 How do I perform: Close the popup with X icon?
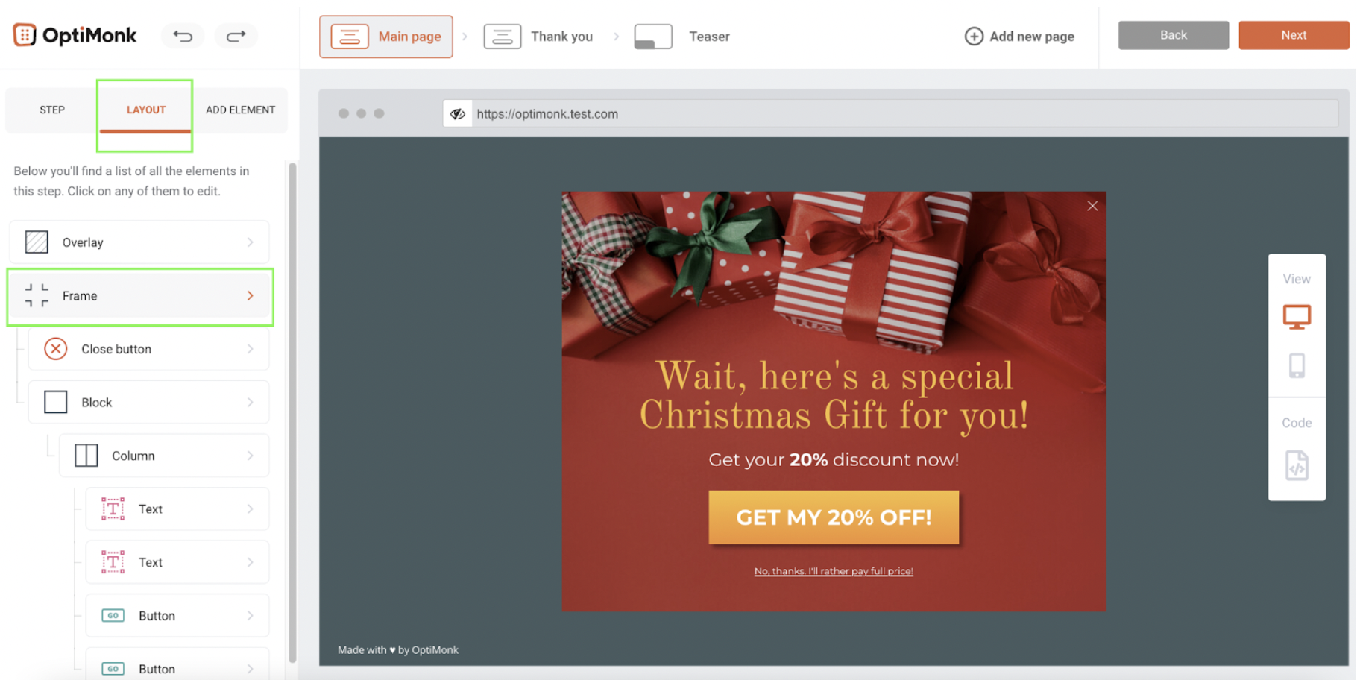click(x=1092, y=206)
